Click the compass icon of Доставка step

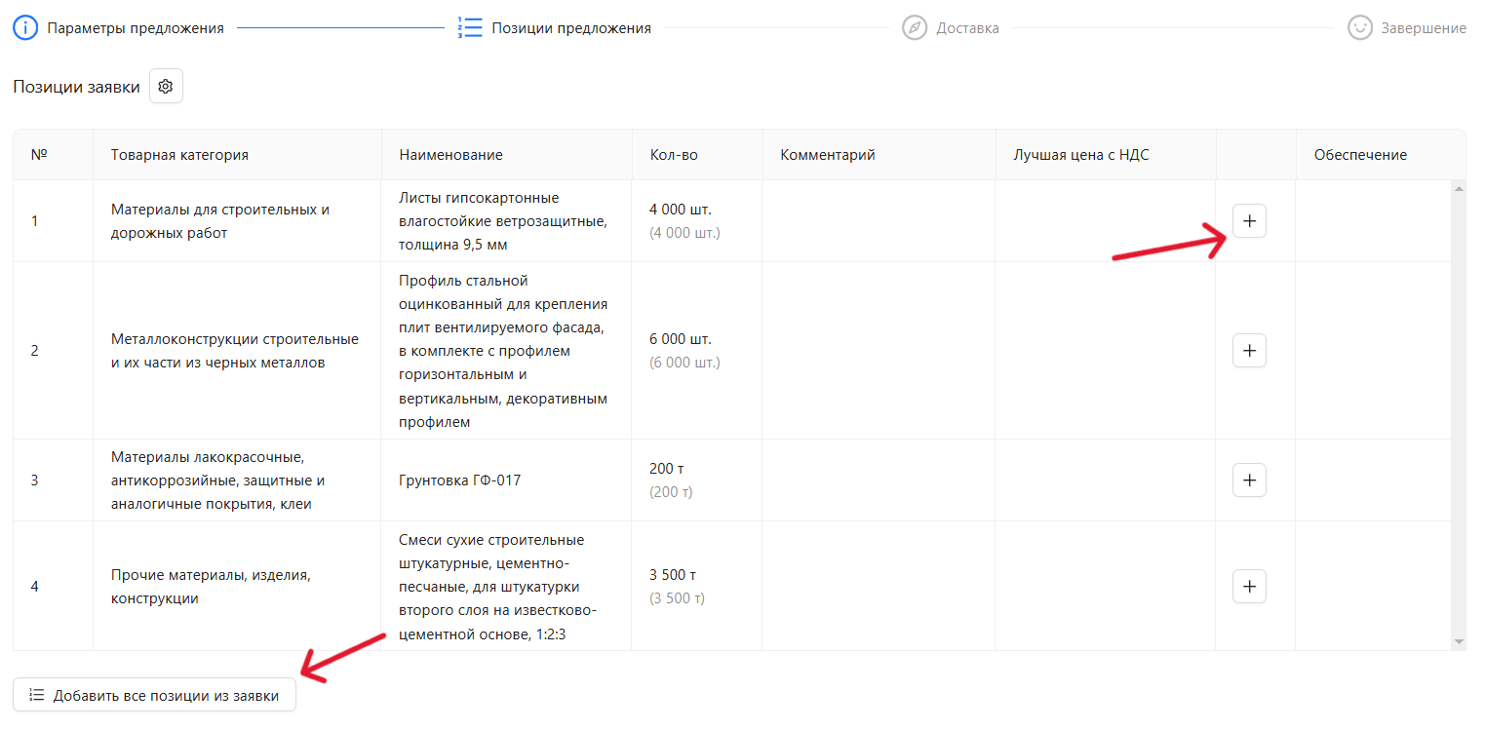(x=914, y=28)
